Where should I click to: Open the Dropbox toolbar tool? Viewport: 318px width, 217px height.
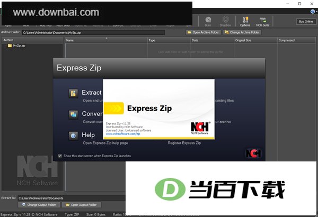pos(225,22)
